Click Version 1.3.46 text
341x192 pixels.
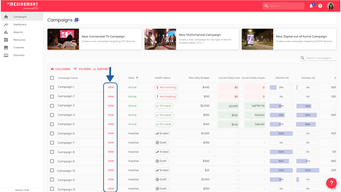pos(22,190)
